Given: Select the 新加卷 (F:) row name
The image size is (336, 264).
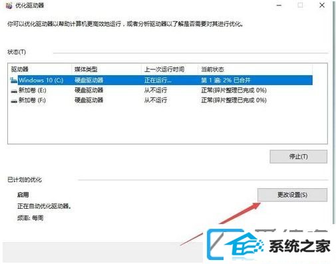Looking at the screenshot, I should click(x=32, y=100).
